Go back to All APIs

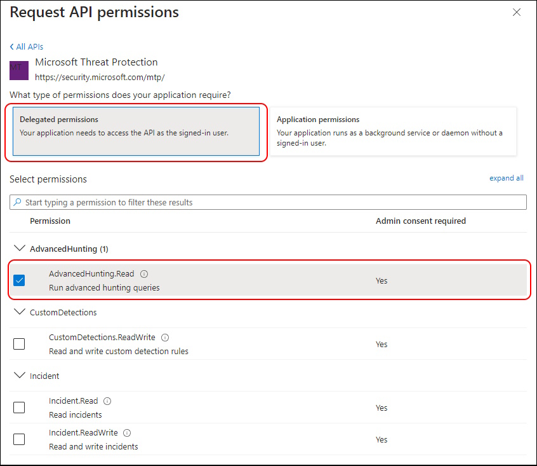(27, 46)
